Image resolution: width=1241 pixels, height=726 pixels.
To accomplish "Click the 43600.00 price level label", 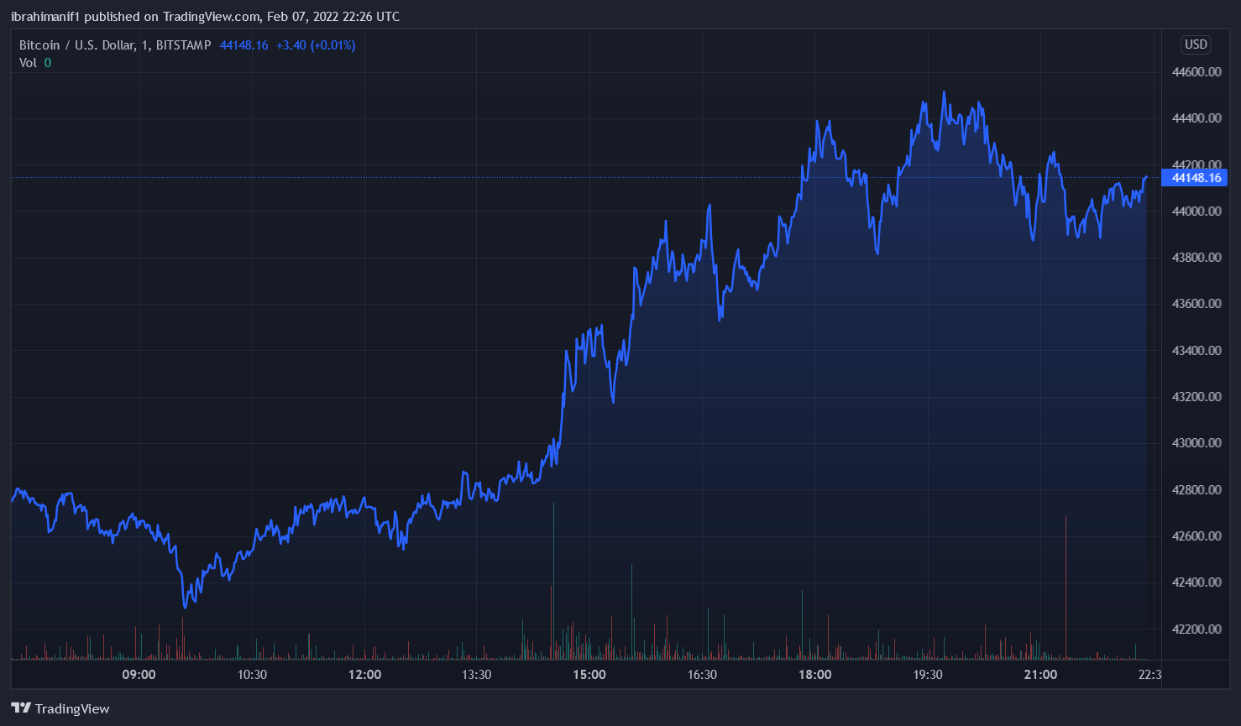I will (x=1196, y=304).
